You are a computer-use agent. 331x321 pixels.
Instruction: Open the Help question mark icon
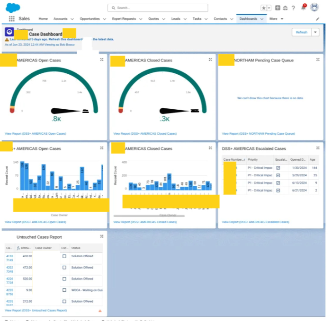tap(294, 8)
